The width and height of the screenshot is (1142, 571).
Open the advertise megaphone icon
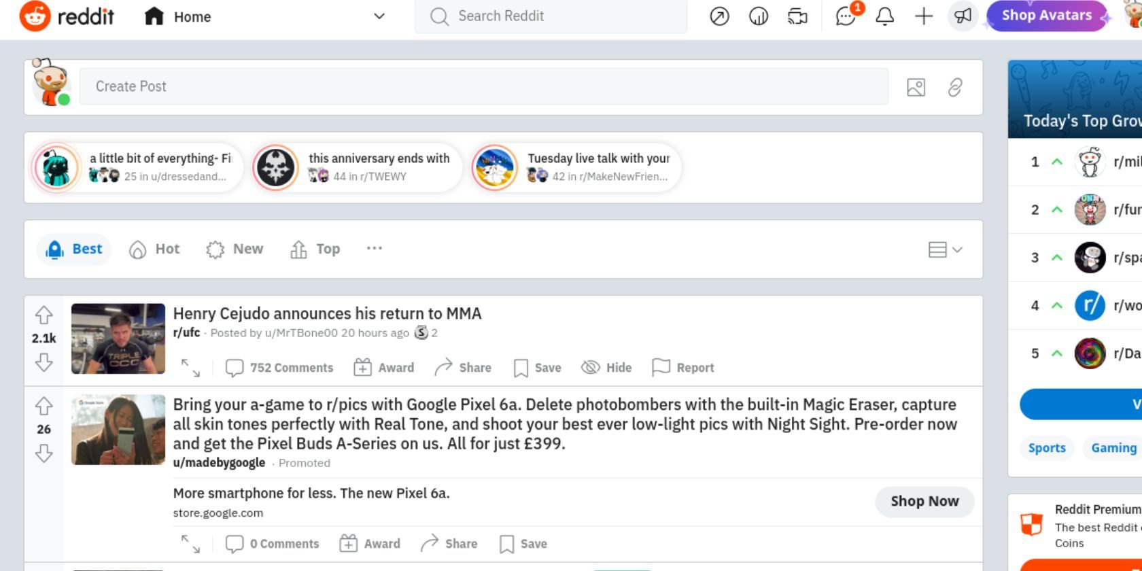pos(963,16)
